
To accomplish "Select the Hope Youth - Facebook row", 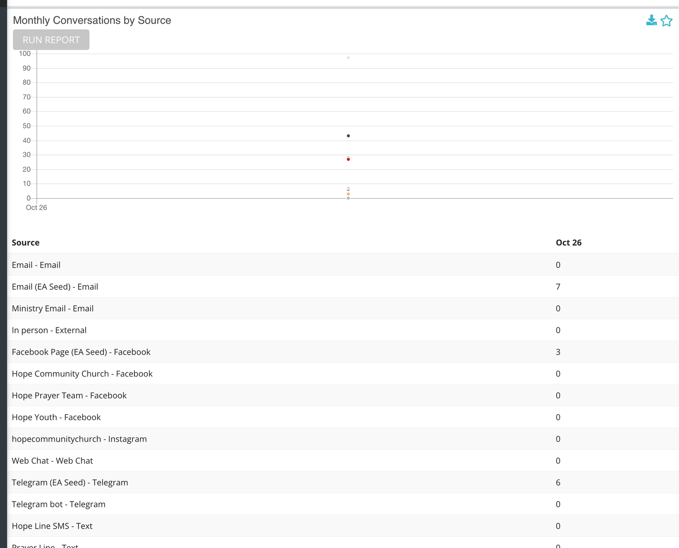I will (343, 418).
